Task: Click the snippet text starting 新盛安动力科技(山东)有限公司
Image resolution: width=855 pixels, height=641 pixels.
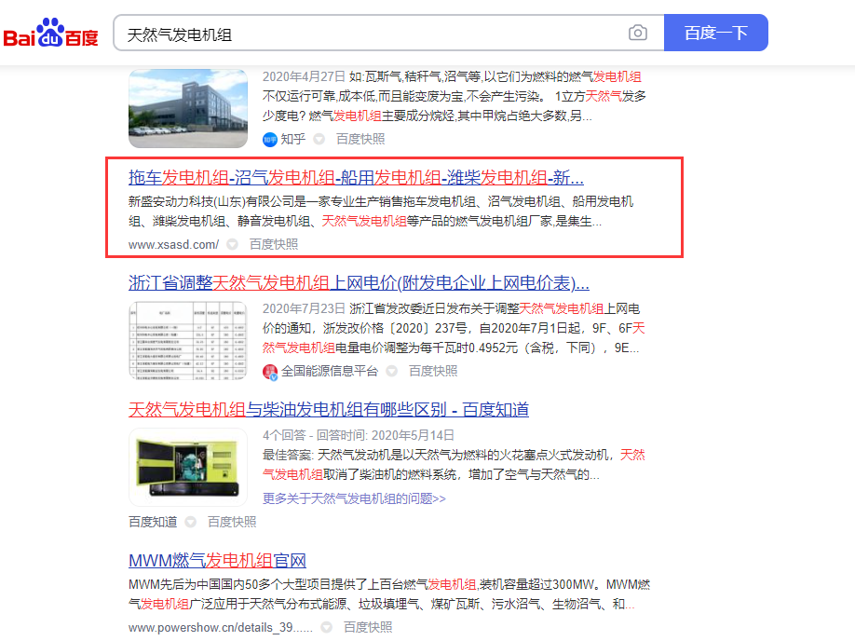Action: [x=381, y=211]
